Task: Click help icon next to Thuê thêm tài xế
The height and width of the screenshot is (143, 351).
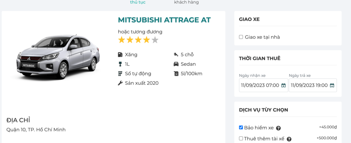Action: (289, 139)
